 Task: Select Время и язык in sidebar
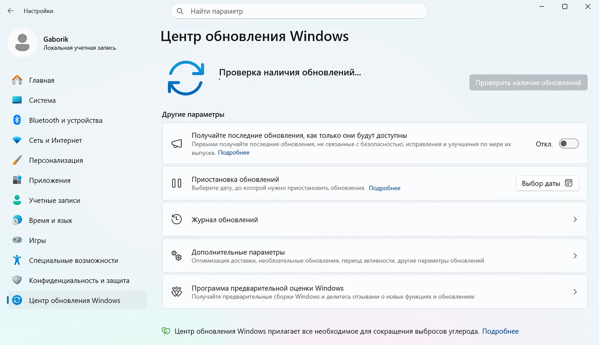77,221
